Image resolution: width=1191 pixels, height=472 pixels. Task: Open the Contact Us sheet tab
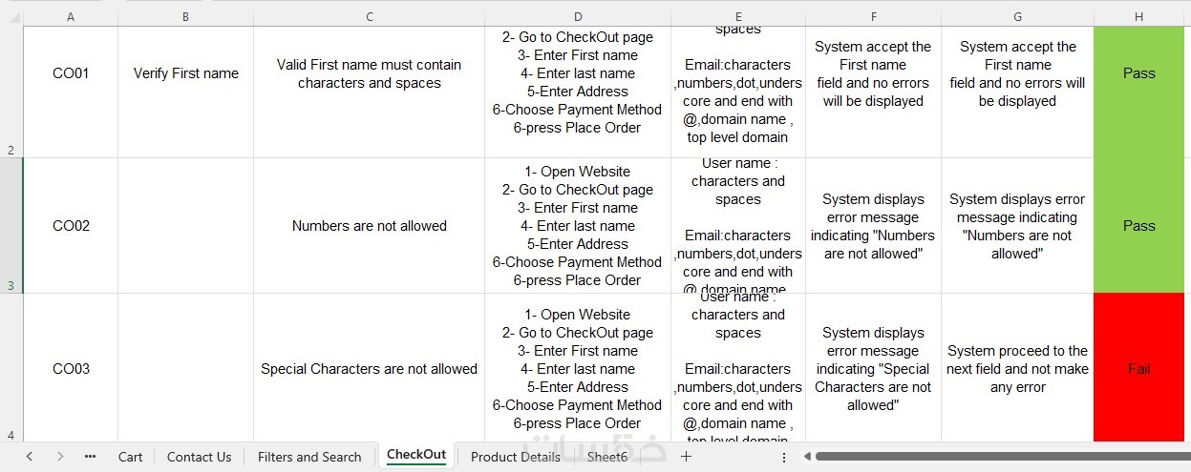click(x=199, y=457)
